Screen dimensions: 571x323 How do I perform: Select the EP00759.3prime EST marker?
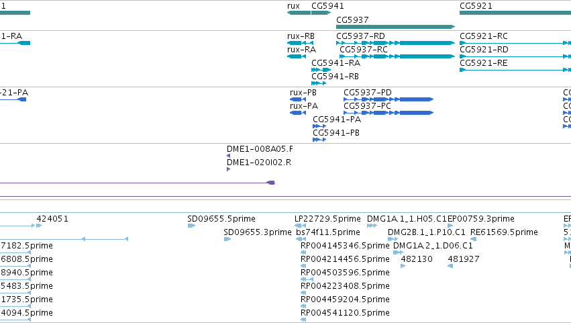coord(450,226)
